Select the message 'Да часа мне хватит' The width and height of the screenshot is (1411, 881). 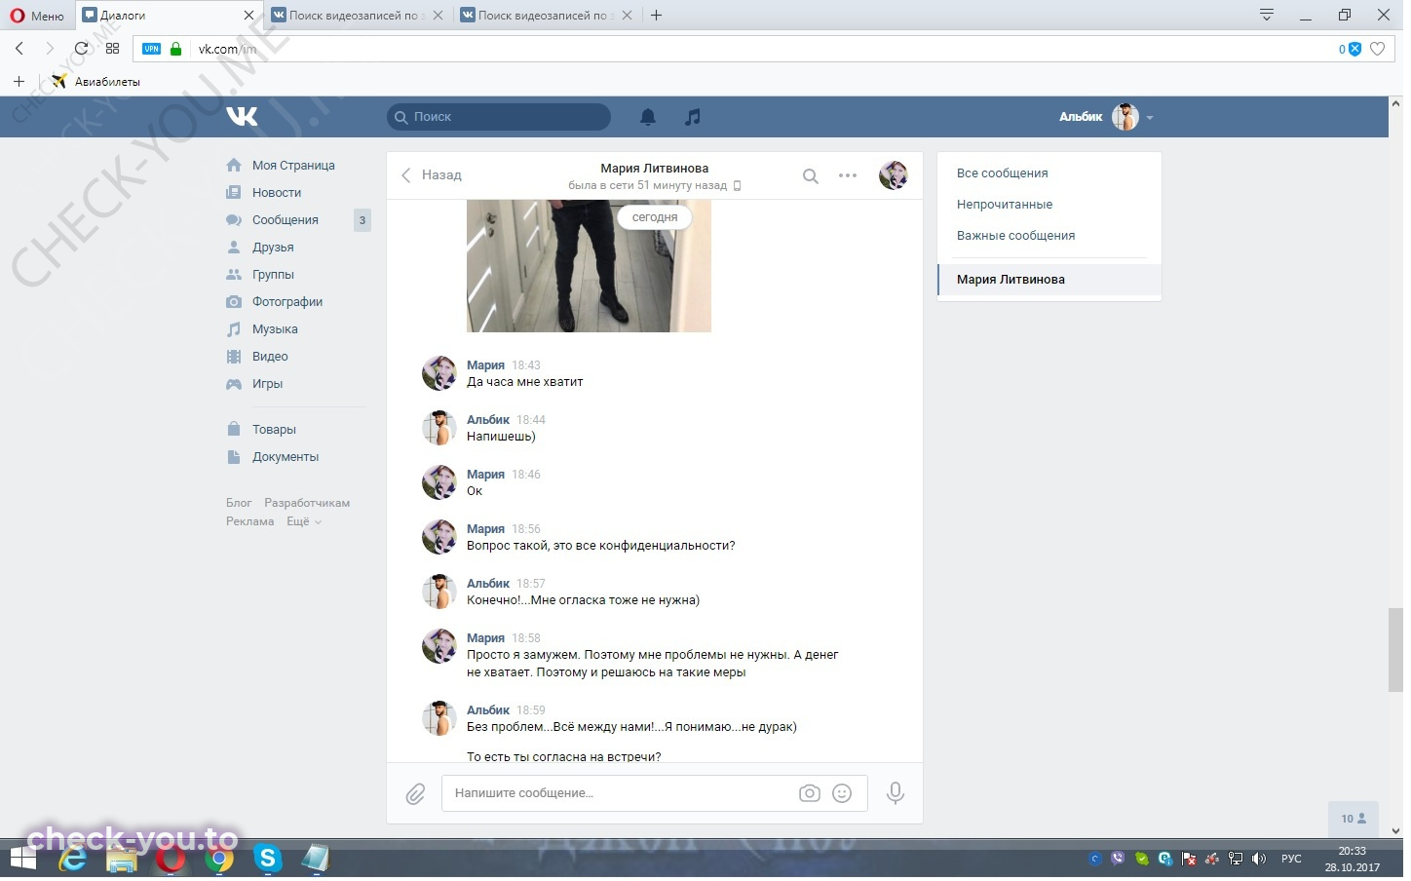click(x=525, y=382)
